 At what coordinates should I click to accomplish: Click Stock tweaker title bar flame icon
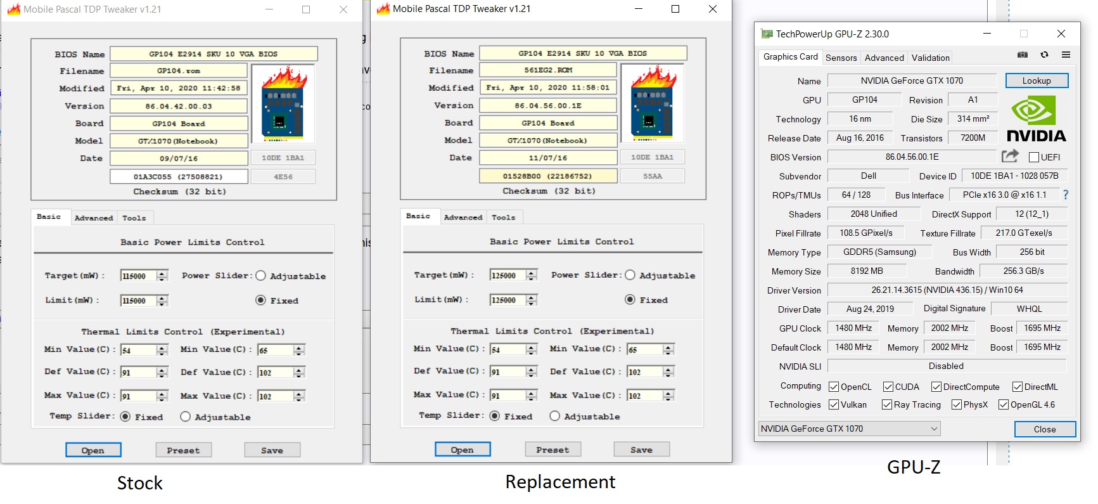[x=14, y=10]
